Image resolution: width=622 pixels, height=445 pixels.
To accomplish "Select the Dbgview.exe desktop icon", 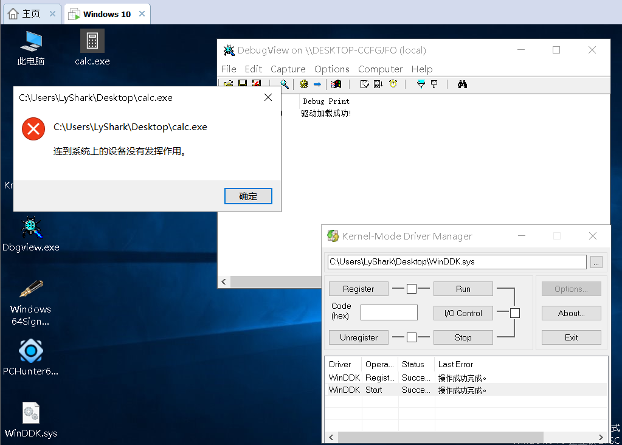I will tap(31, 234).
